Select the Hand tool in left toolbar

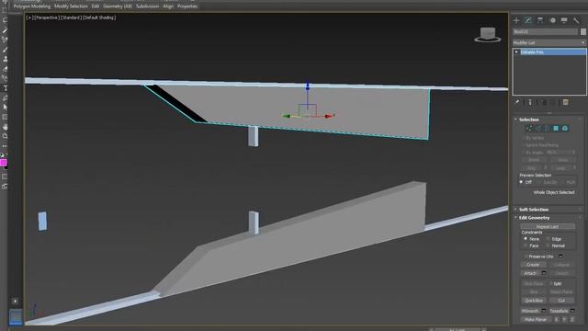point(6,127)
